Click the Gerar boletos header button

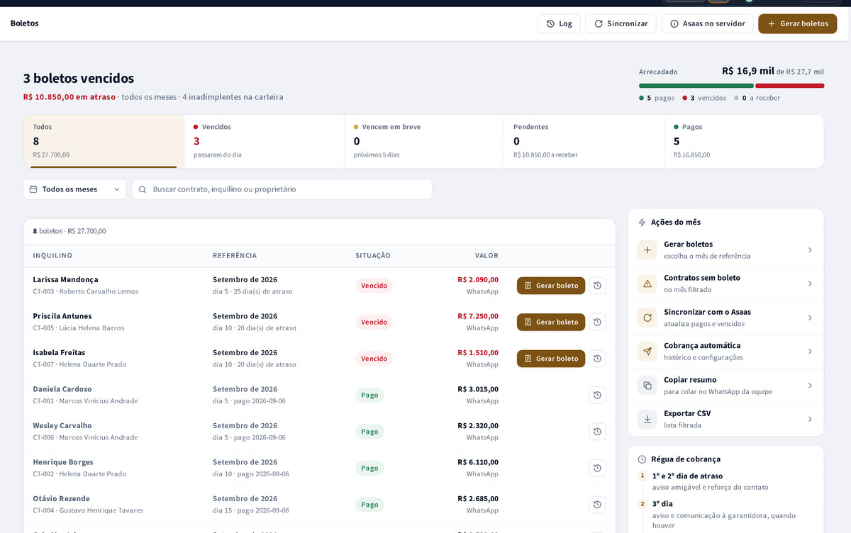798,23
